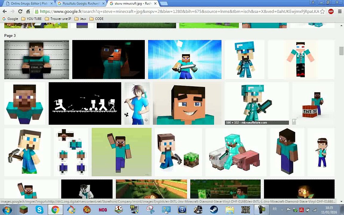The image size is (344, 215).
Task: Open diamond Steve with sheep and pig image
Action: pyautogui.click(x=236, y=152)
